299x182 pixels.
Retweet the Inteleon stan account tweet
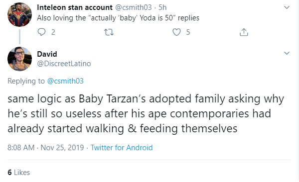click(109, 32)
